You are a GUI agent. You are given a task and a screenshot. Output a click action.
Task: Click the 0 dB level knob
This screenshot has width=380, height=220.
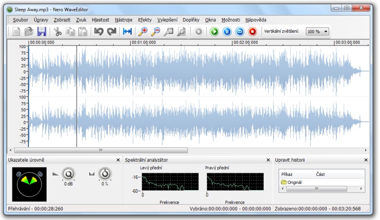tap(68, 174)
